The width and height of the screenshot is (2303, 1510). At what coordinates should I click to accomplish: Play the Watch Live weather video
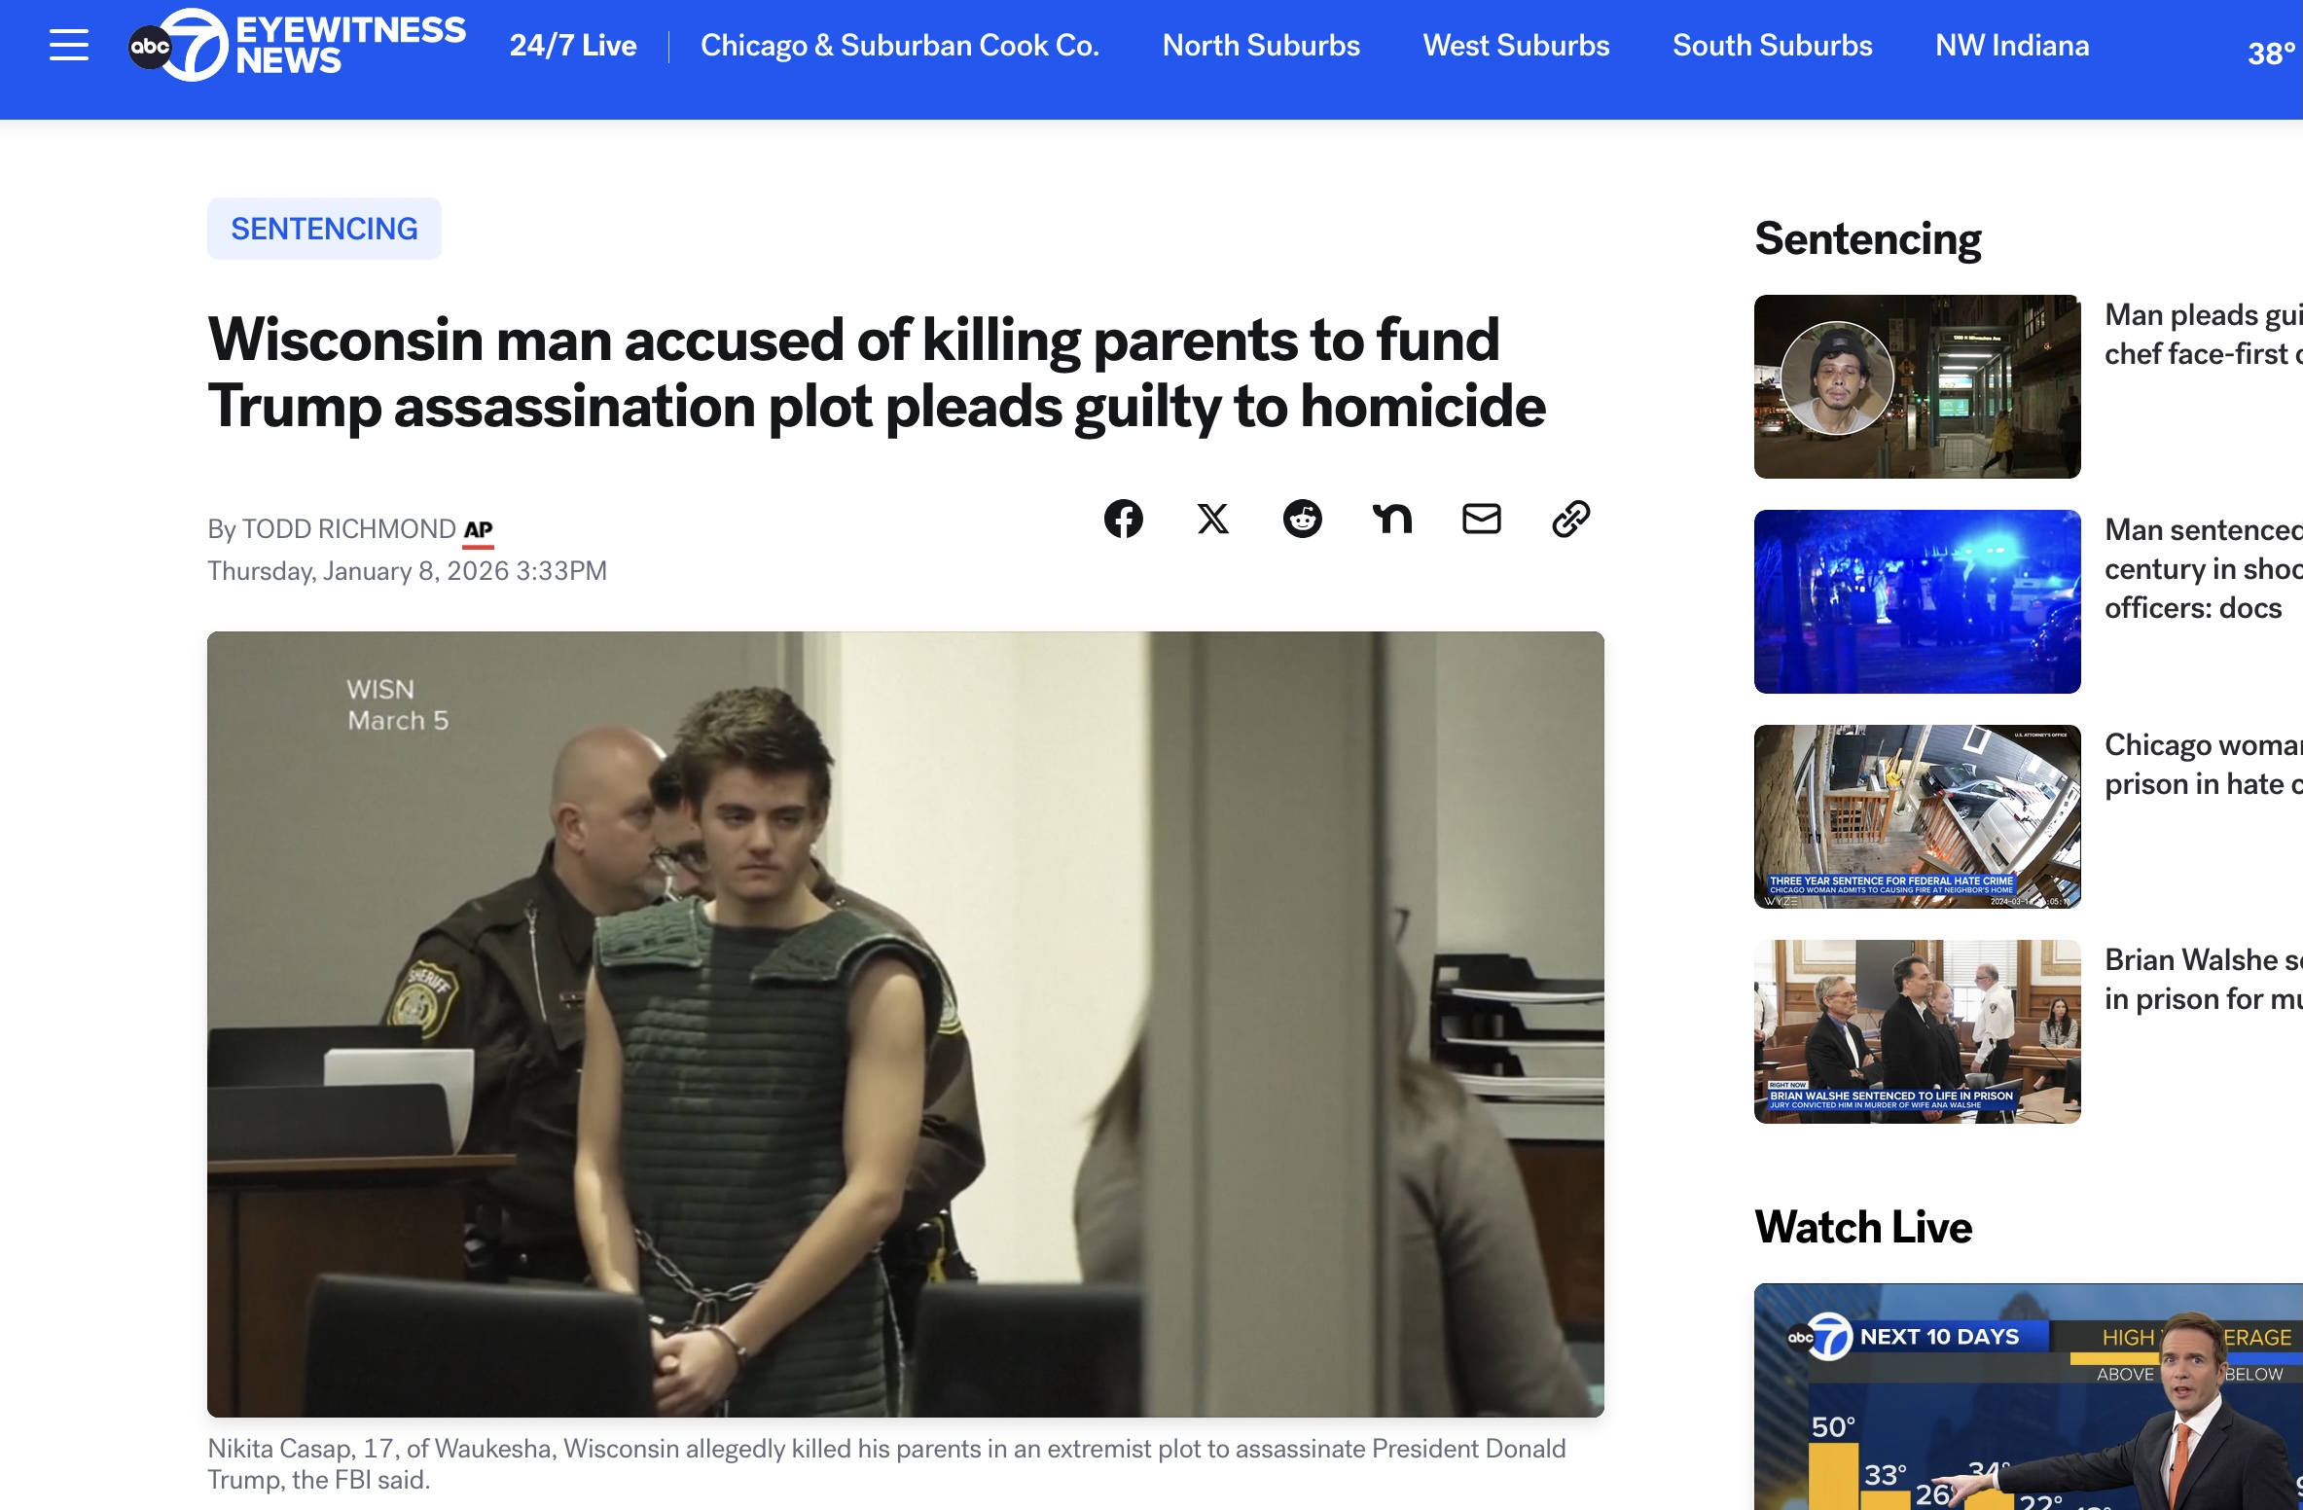coord(2028,1396)
